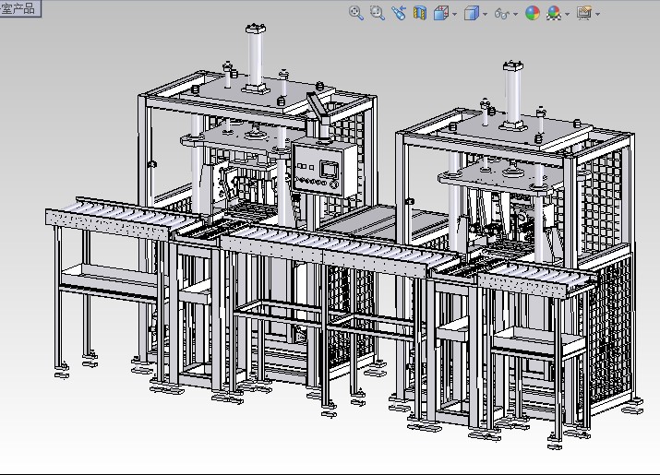Select the left machine's top vertical cylinder
Screen dimensions: 660x475
(253, 55)
